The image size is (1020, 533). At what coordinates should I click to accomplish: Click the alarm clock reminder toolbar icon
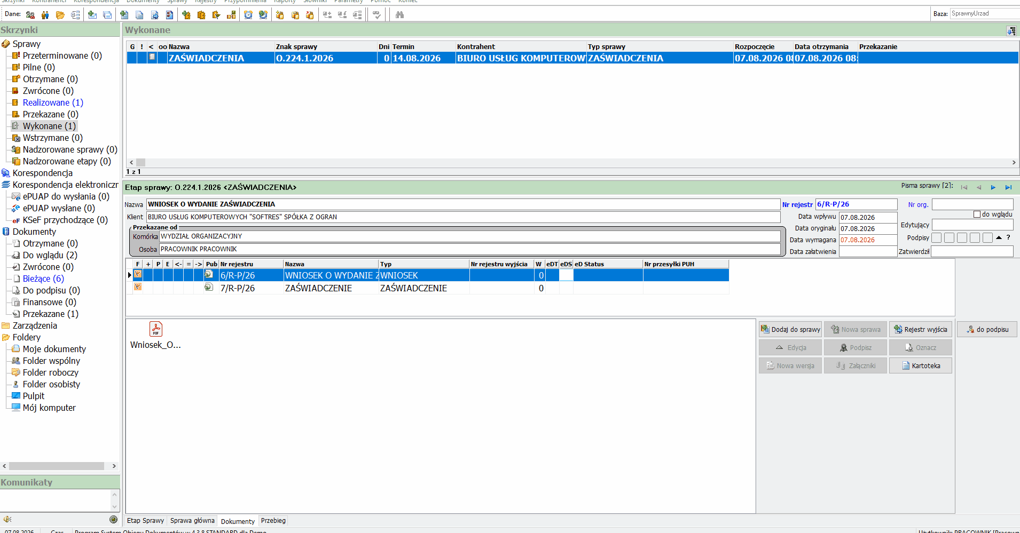click(248, 15)
